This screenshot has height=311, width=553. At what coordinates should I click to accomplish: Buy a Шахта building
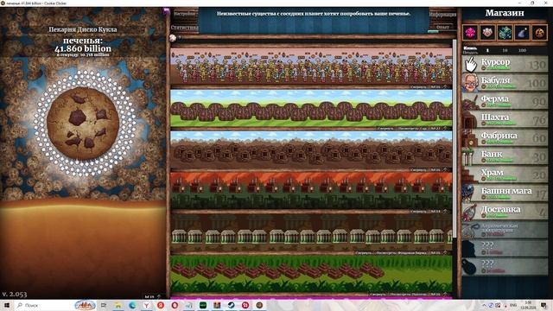[x=505, y=119]
